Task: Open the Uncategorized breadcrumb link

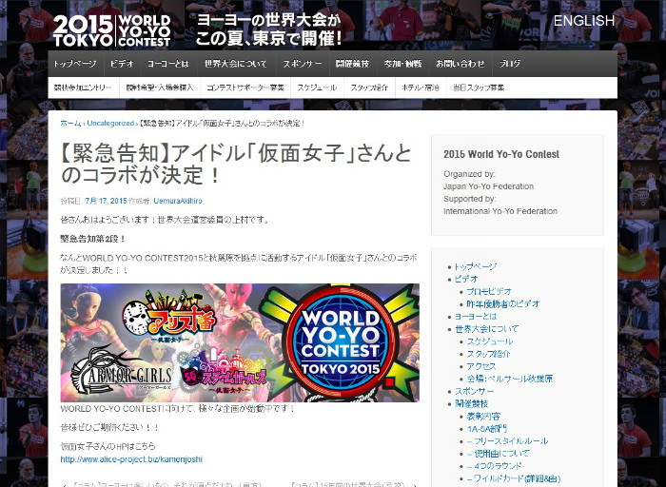Action: 110,123
